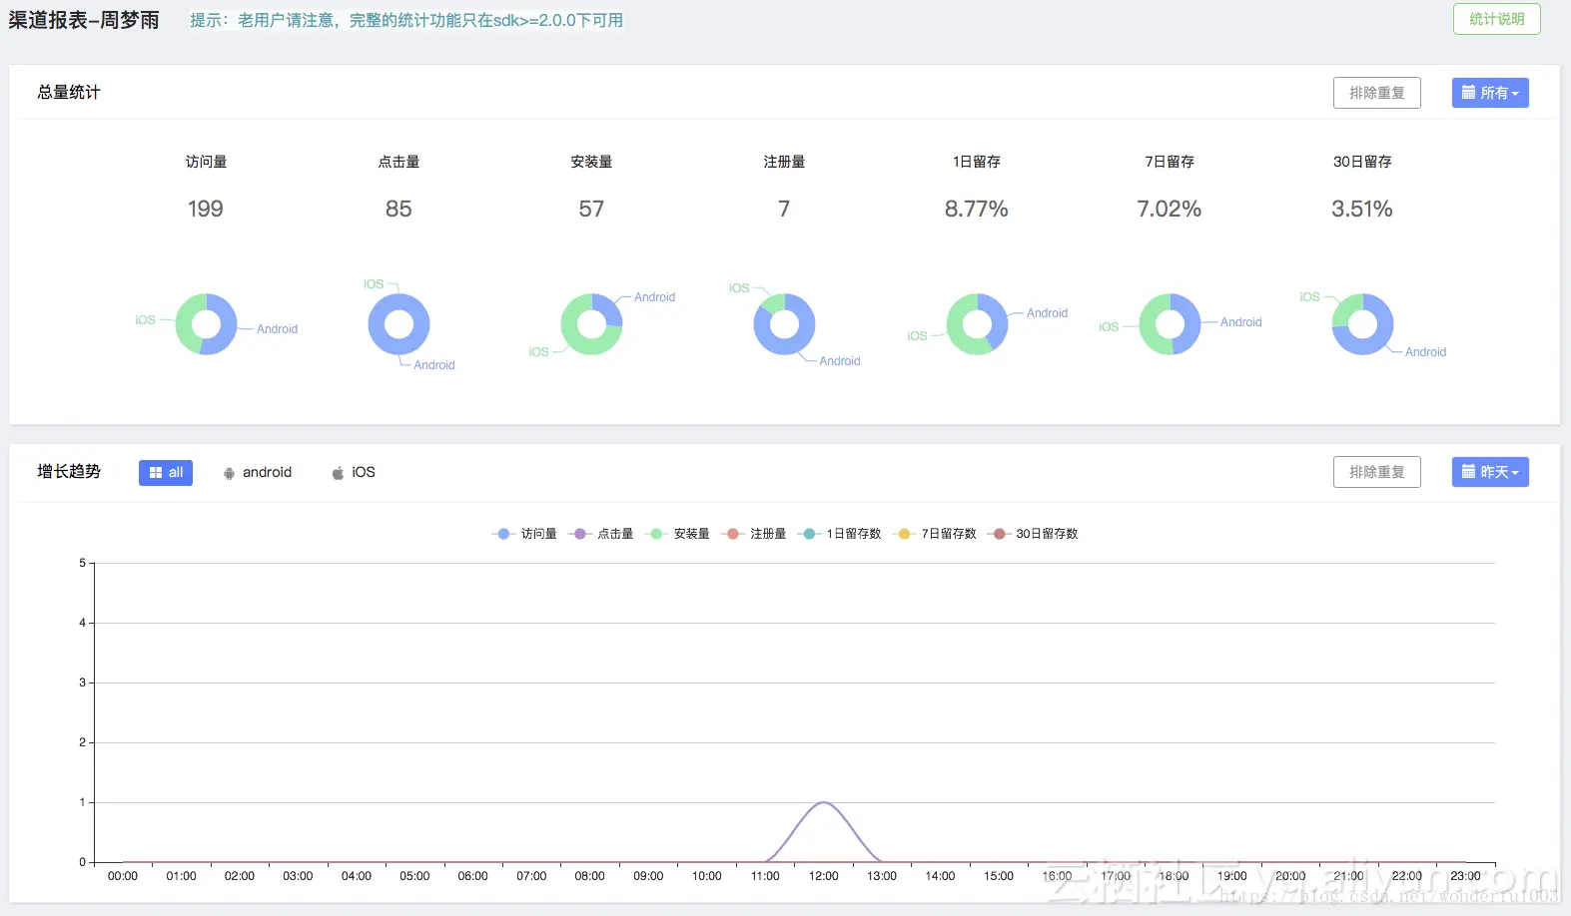Image resolution: width=1571 pixels, height=916 pixels.
Task: Click the 06:00 axis label
Action: coord(473,876)
